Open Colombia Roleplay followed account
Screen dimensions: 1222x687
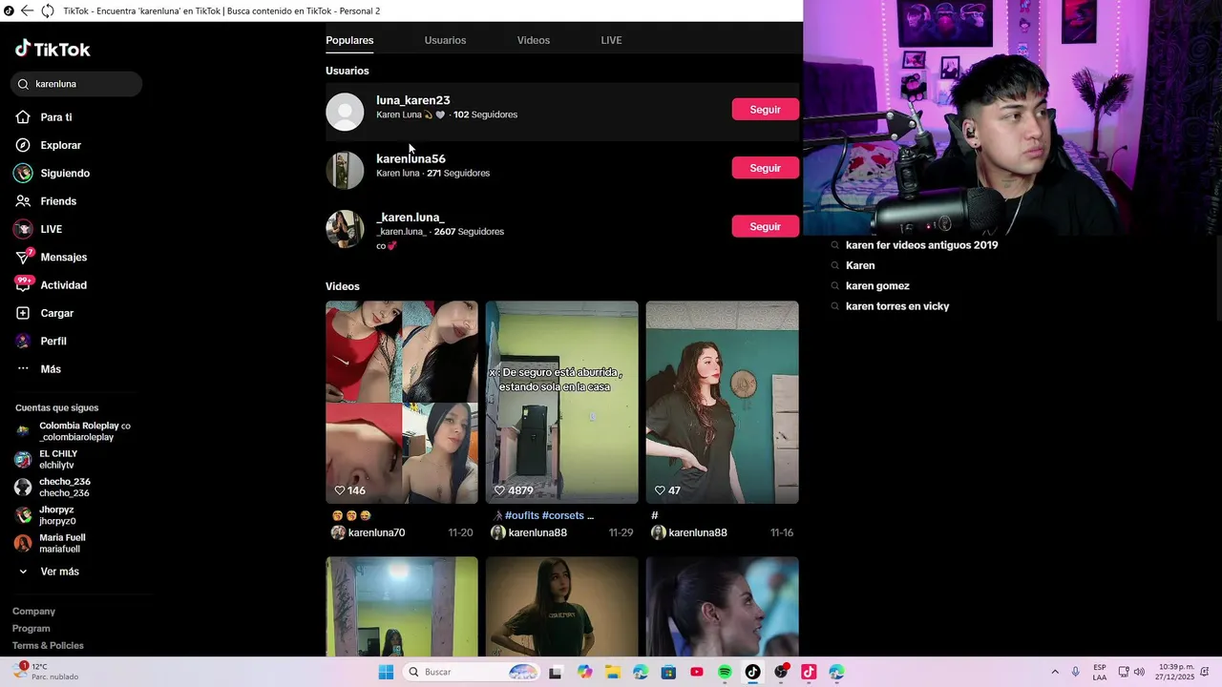tap(74, 431)
